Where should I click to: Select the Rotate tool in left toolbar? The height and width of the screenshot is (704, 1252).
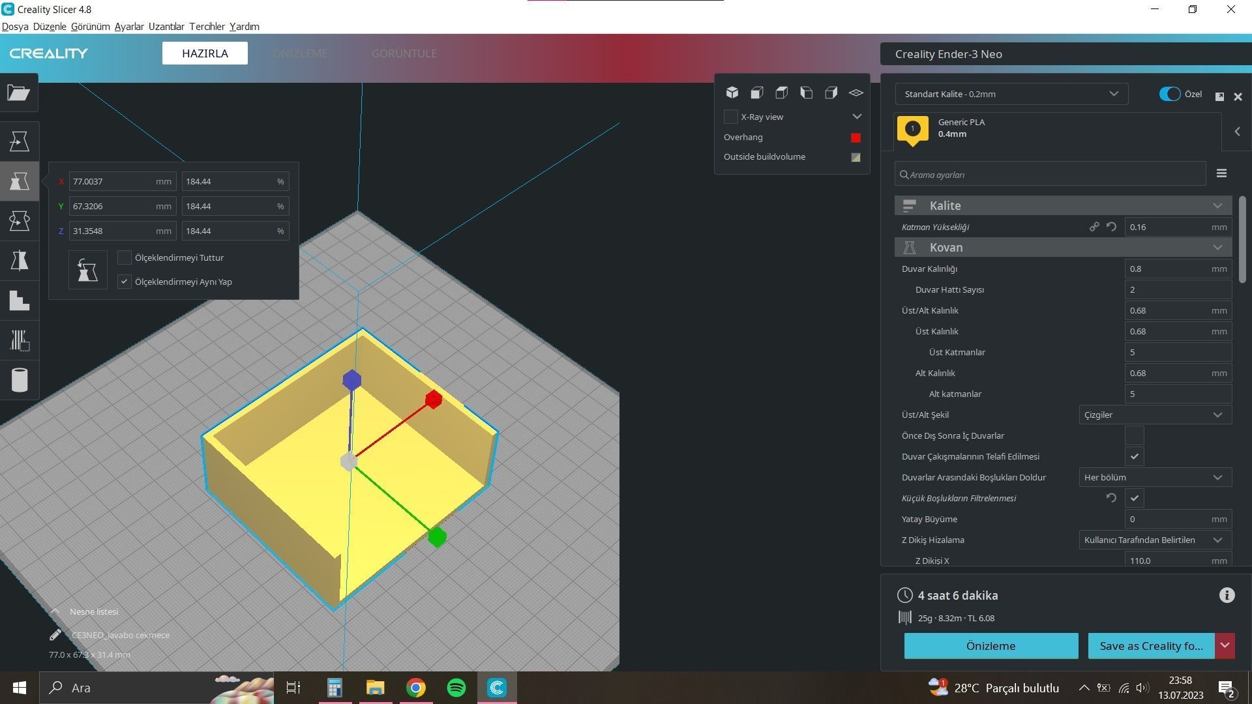click(x=19, y=221)
